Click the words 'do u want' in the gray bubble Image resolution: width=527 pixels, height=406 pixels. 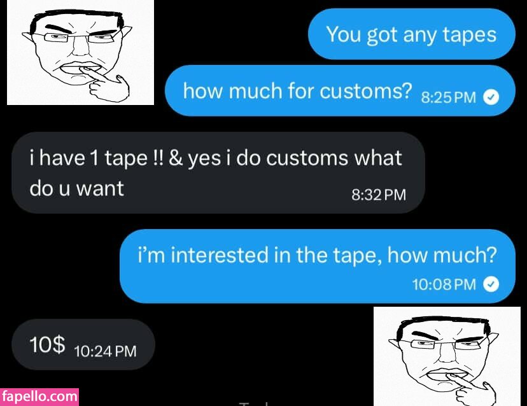(x=76, y=188)
